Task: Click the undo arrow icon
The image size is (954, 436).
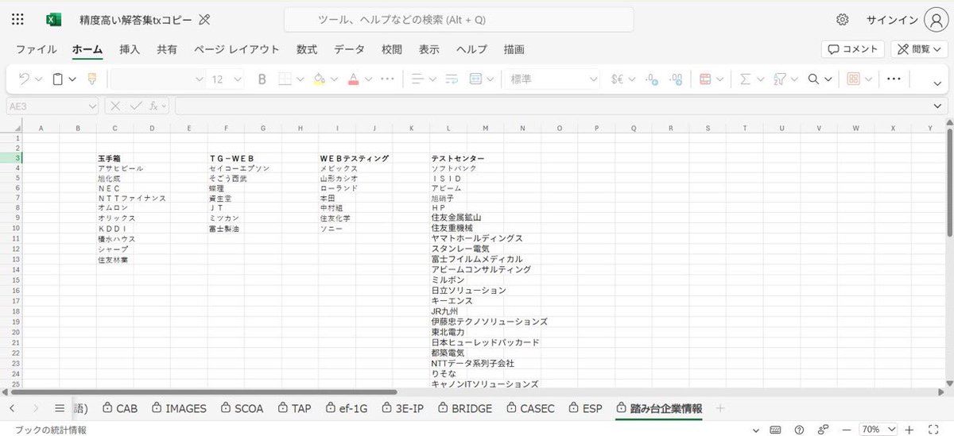Action: pyautogui.click(x=24, y=79)
